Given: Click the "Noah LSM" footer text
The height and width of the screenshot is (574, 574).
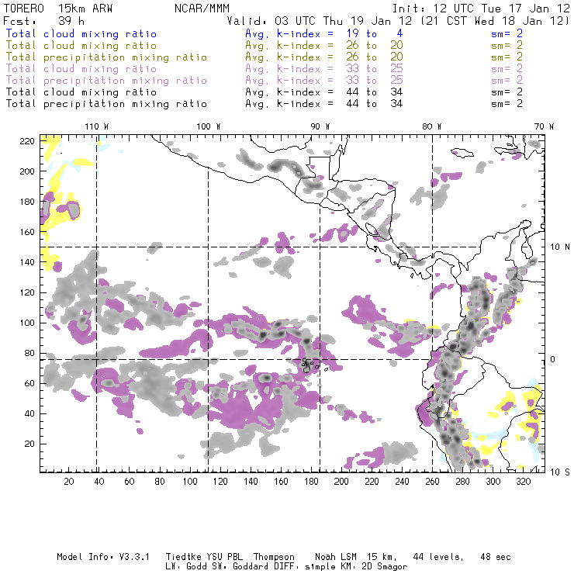Looking at the screenshot, I should 336,557.
